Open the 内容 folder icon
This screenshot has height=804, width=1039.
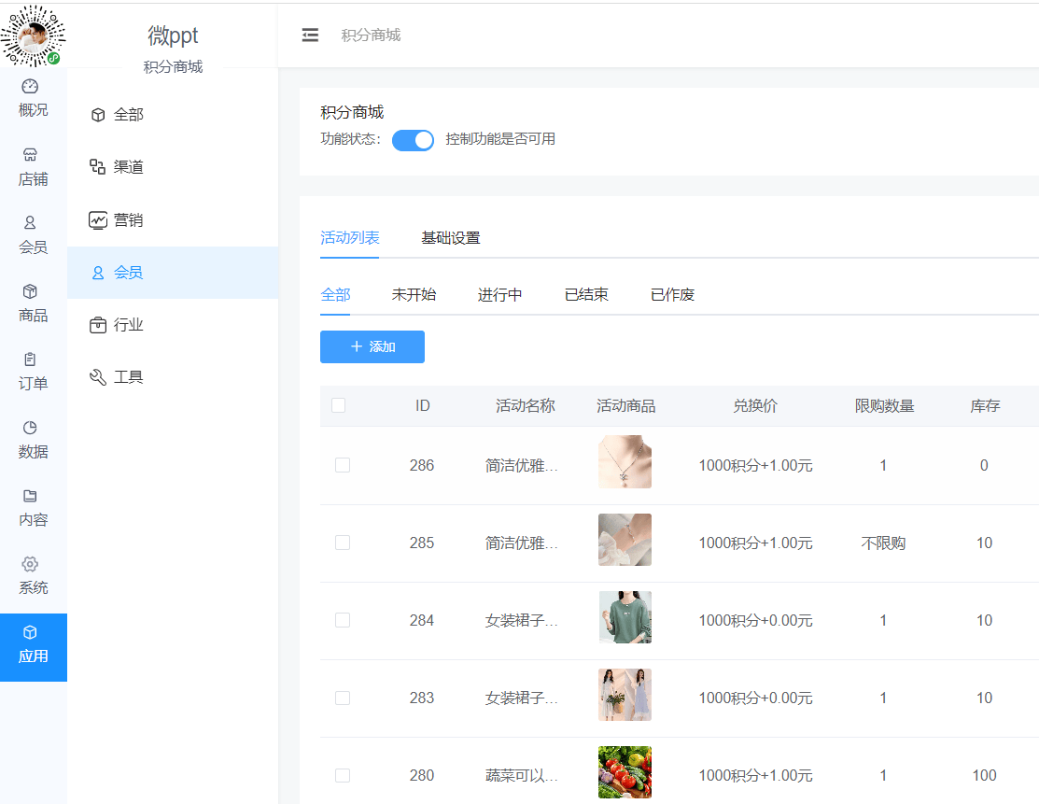(30, 496)
